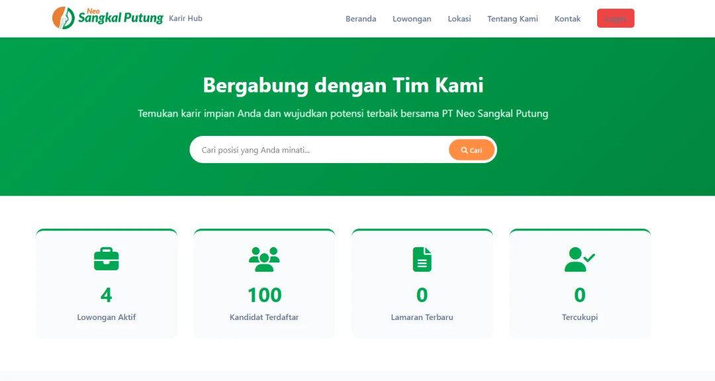Viewport: 715px width, 381px height.
Task: Click the Tercukupi label
Action: pyautogui.click(x=579, y=317)
